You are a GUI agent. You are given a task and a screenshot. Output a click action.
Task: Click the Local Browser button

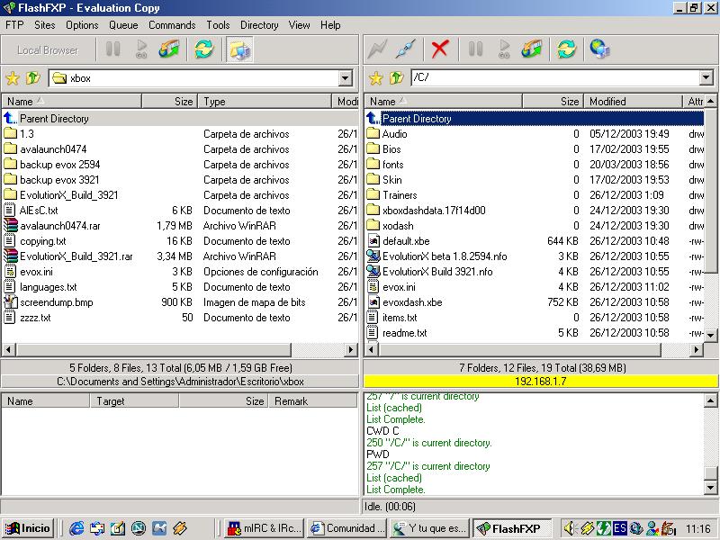48,50
